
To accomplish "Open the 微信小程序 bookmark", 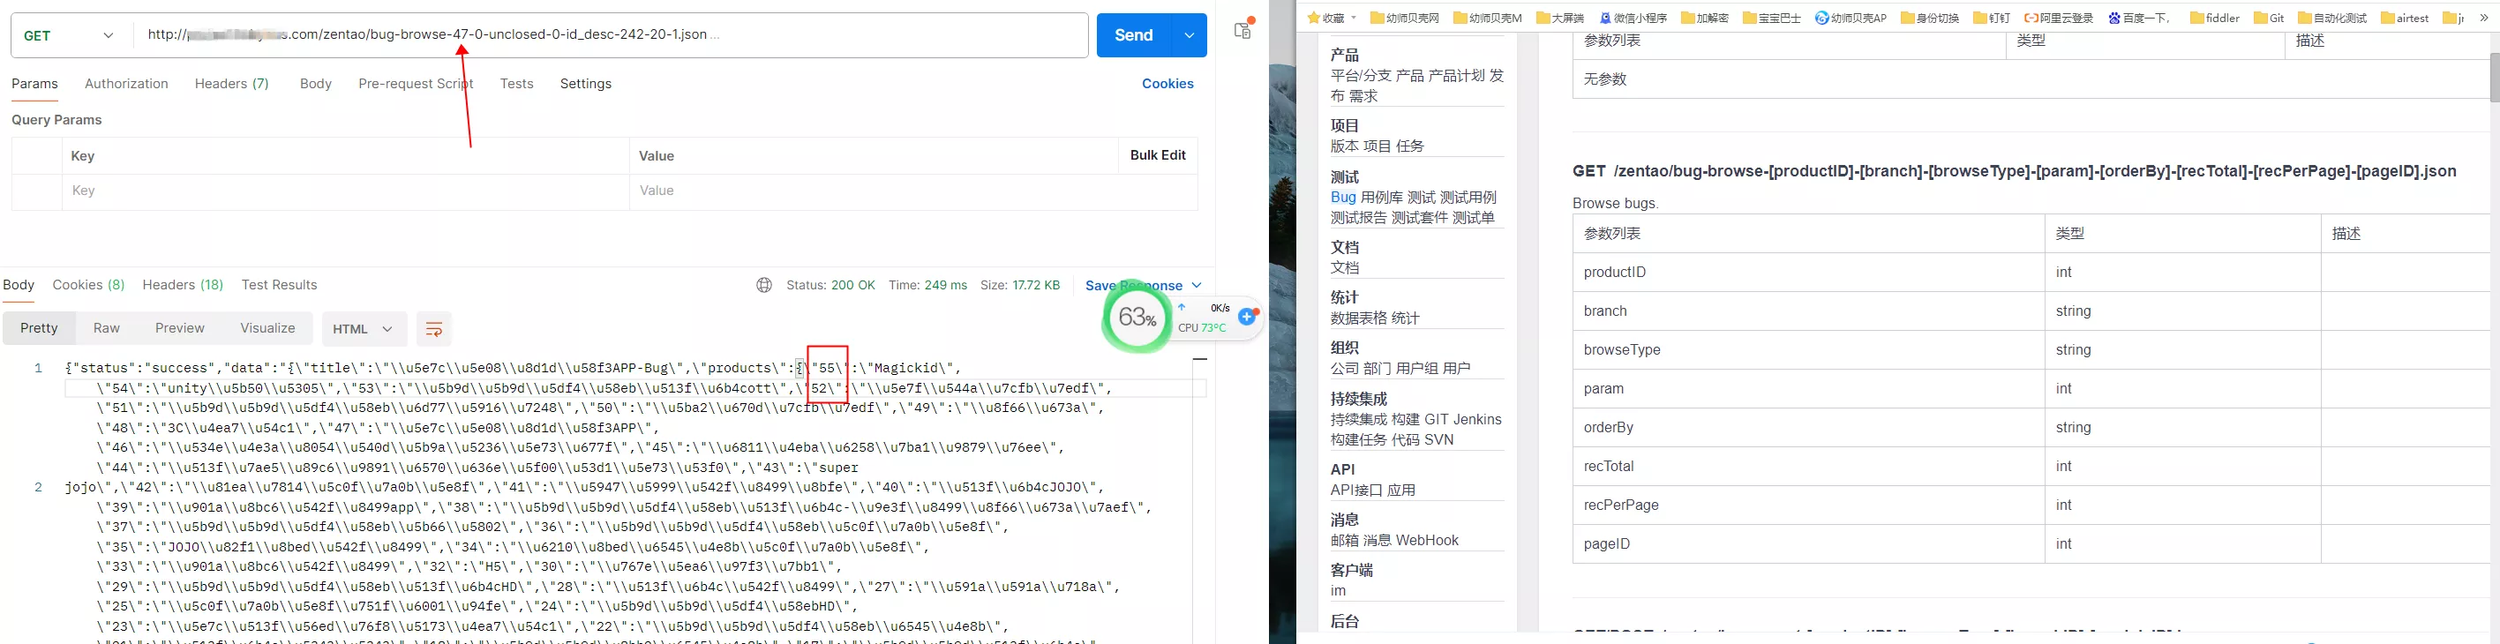I will [x=1633, y=18].
